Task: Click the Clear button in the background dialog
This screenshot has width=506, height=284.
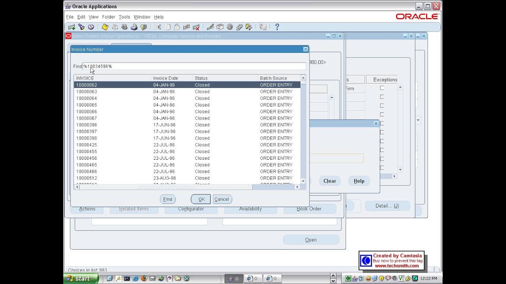Action: click(x=330, y=181)
